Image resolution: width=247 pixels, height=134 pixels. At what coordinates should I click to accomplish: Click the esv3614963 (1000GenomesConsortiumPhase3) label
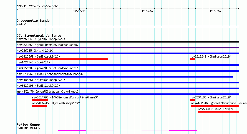[x=65, y=97]
